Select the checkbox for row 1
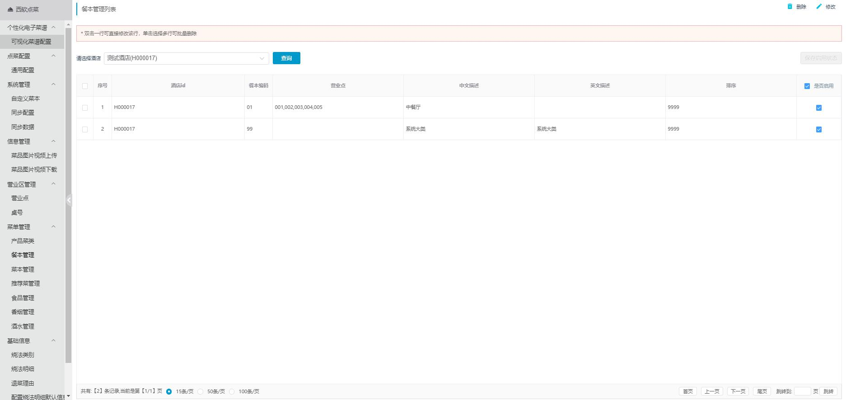The height and width of the screenshot is (400, 846). tap(85, 108)
